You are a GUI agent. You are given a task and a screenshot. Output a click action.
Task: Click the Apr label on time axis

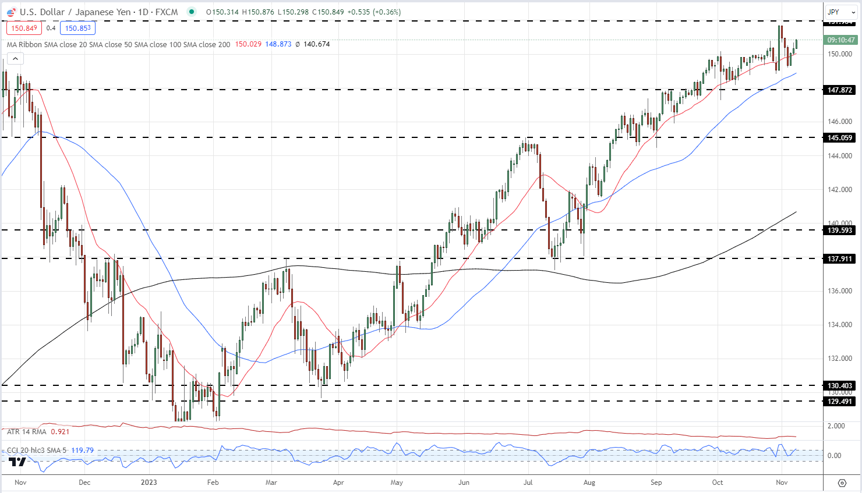[338, 483]
